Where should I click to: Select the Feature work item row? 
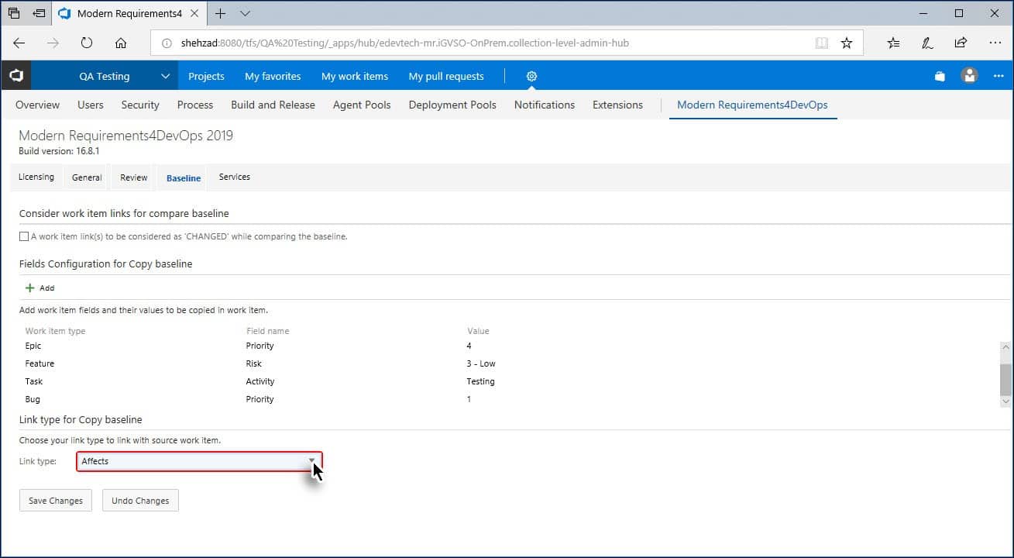(508, 363)
